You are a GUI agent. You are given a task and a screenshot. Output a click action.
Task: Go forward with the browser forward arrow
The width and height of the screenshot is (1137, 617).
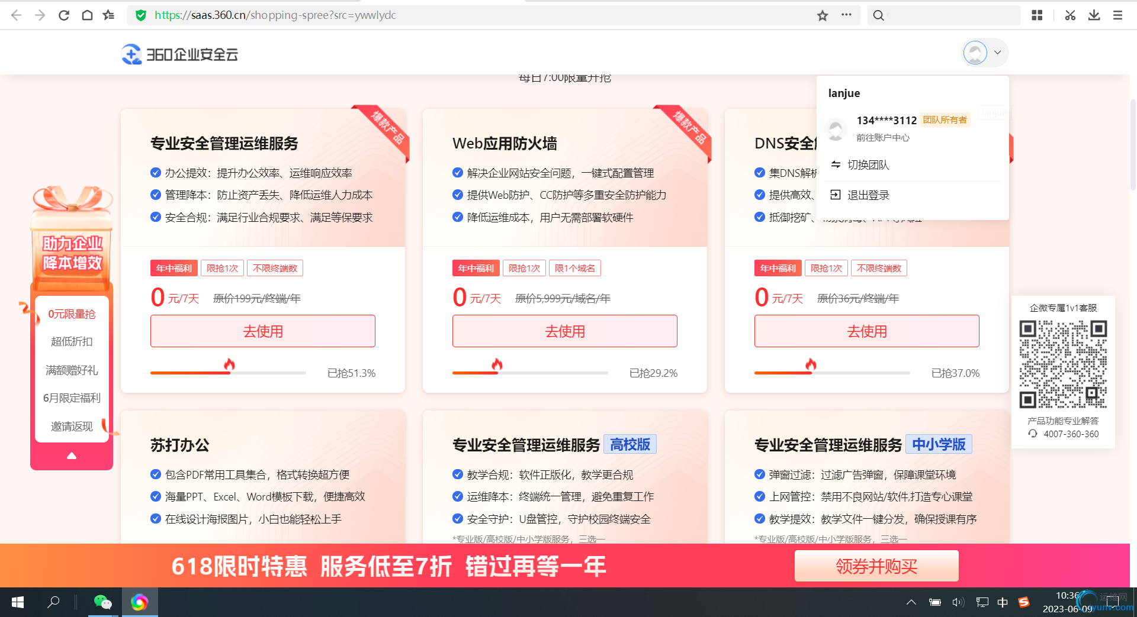[x=40, y=15]
